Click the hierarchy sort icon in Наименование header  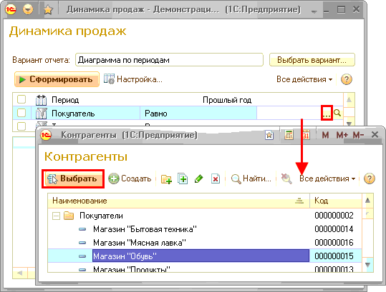[x=299, y=201]
